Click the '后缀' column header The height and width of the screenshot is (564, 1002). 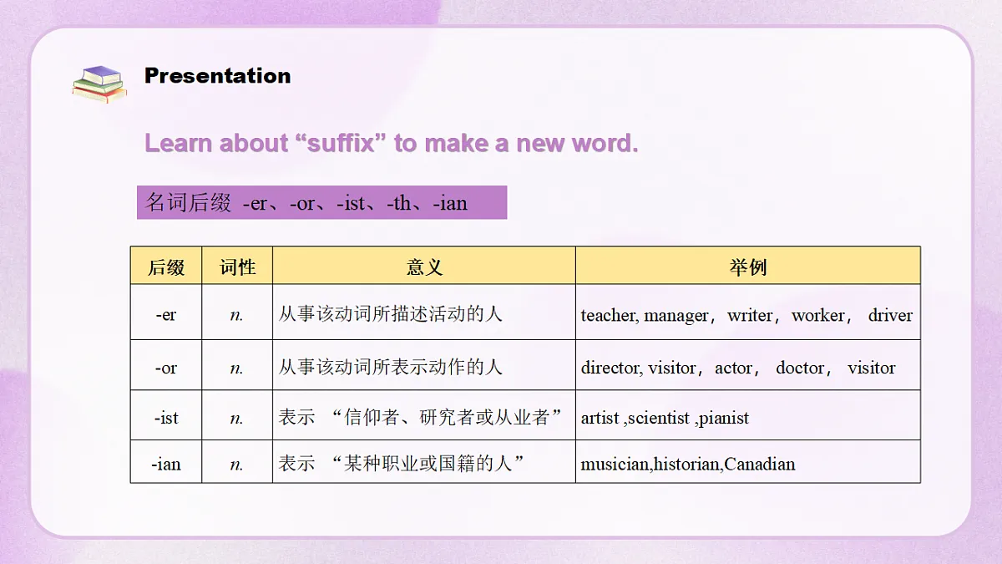pos(166,267)
